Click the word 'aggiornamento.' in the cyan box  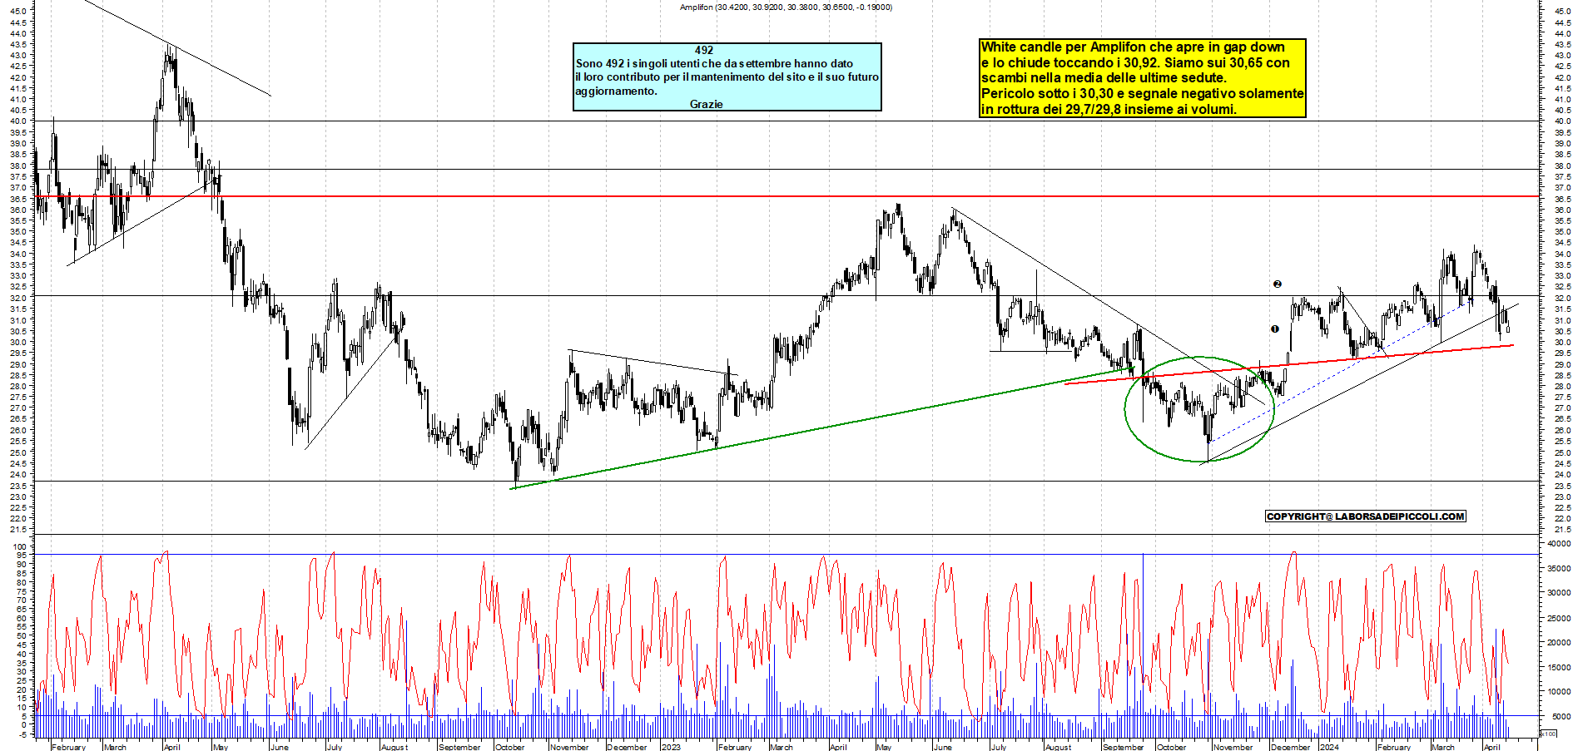(x=616, y=91)
